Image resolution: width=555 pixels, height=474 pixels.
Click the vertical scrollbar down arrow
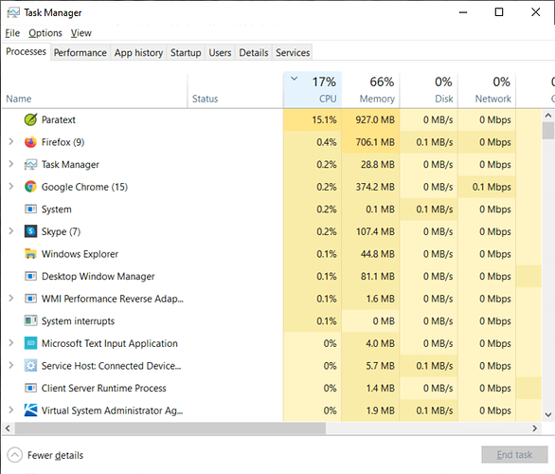click(548, 414)
